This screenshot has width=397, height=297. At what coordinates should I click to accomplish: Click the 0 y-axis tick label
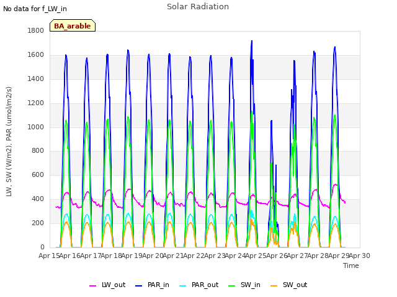(x=42, y=247)
